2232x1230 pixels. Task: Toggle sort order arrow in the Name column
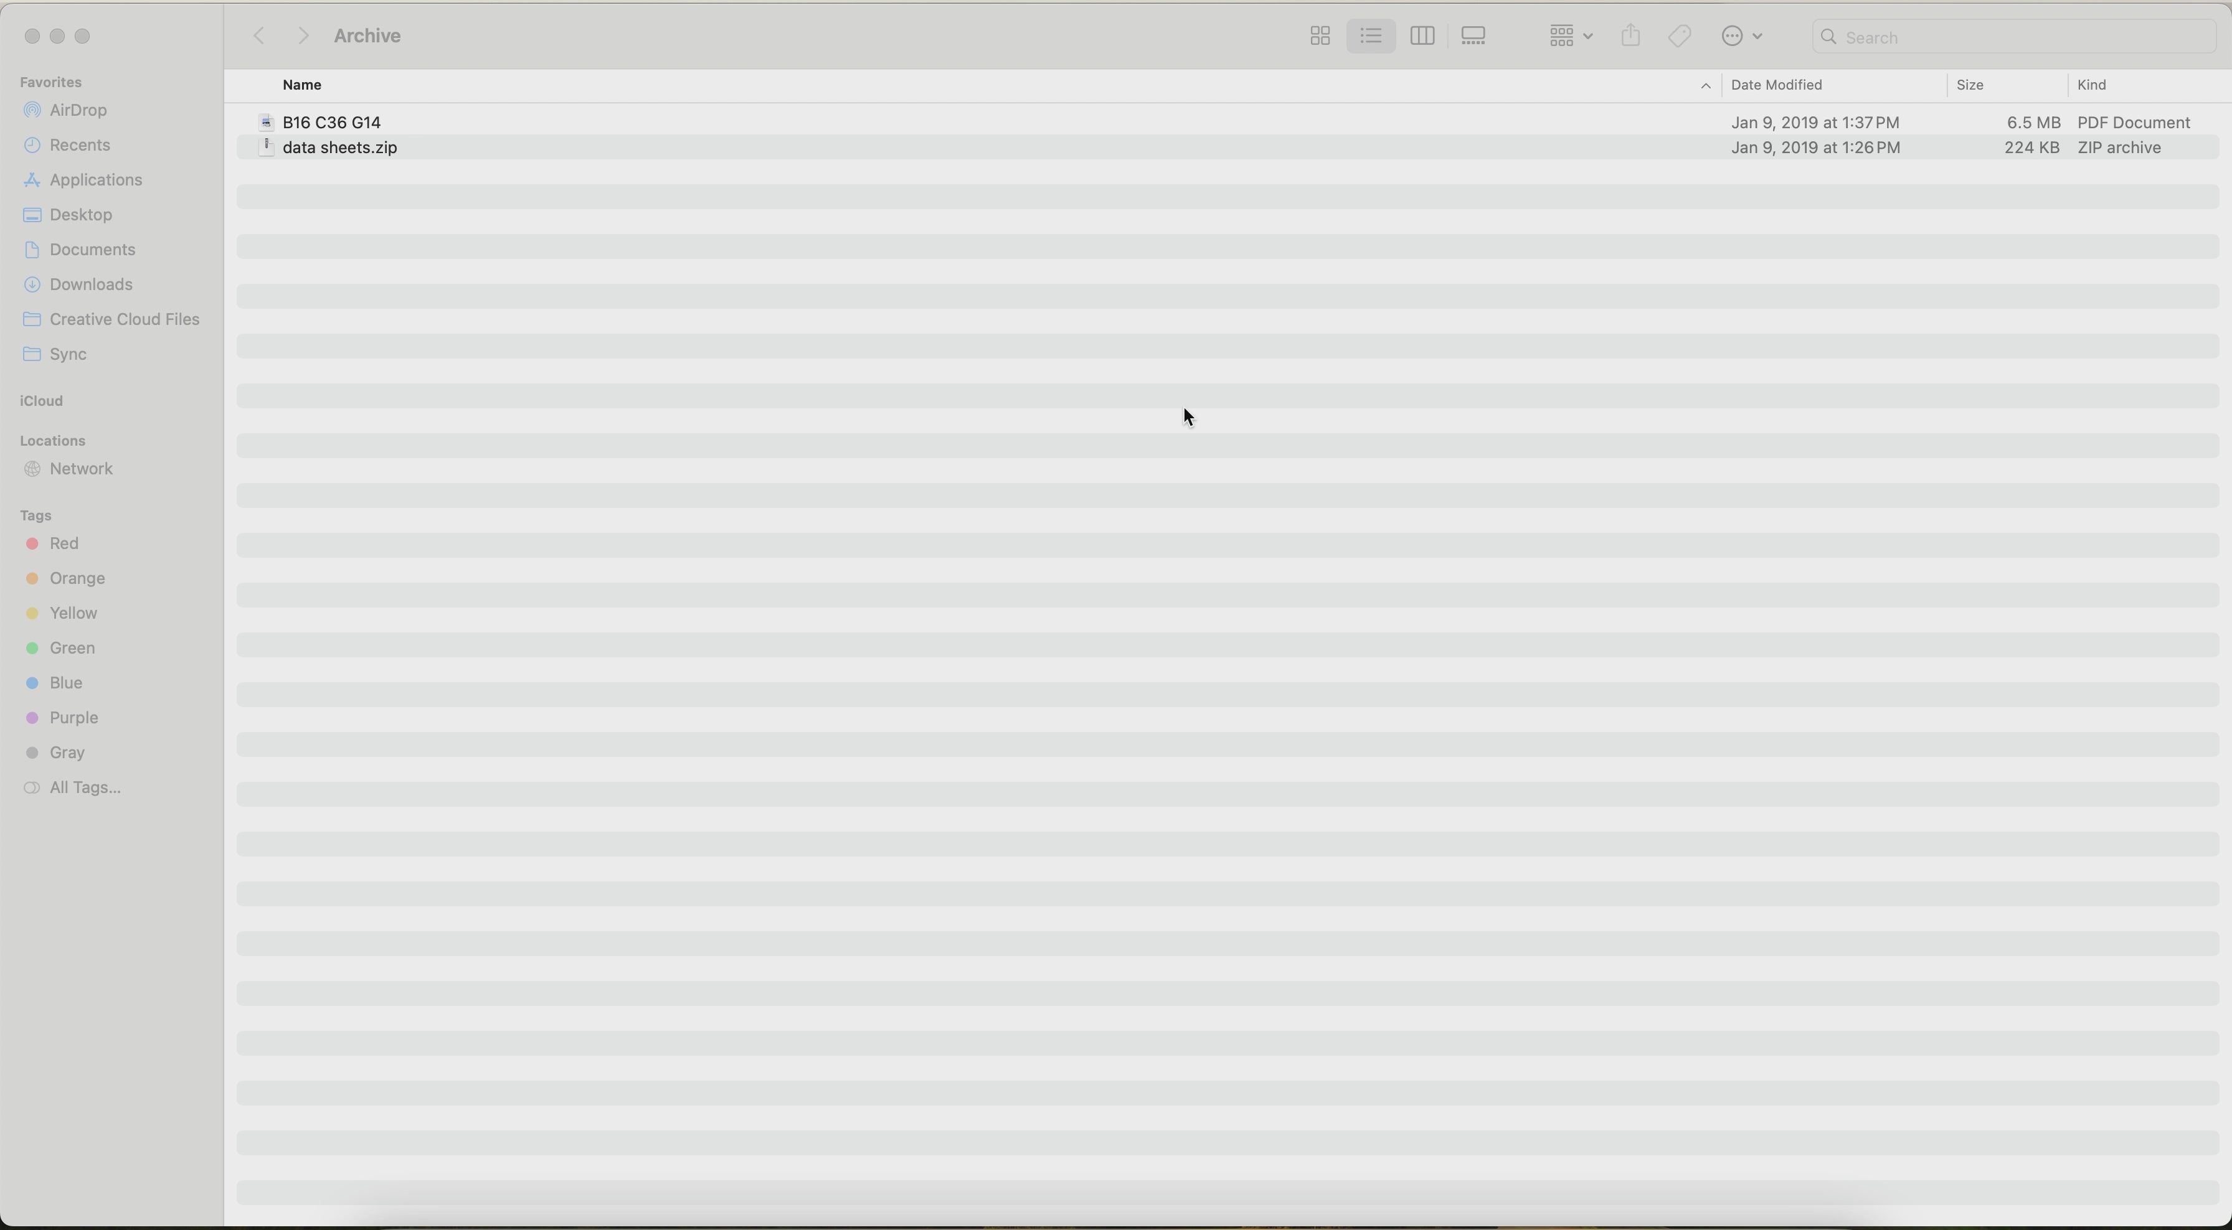[x=1705, y=86]
